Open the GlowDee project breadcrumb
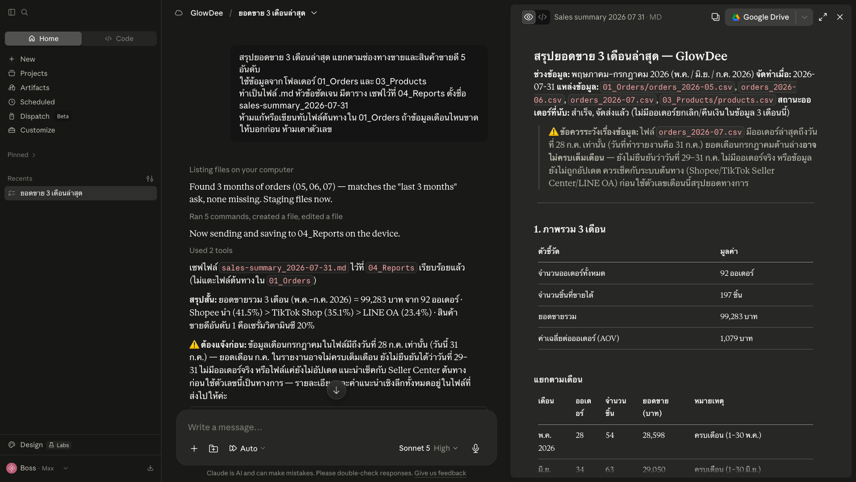This screenshot has height=482, width=856. (x=206, y=13)
